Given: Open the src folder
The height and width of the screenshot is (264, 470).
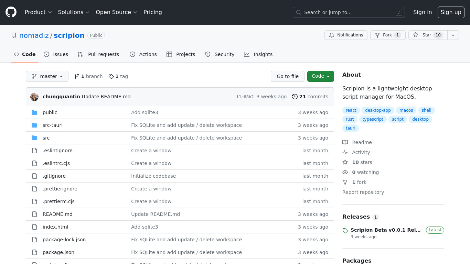Looking at the screenshot, I should click(46, 138).
